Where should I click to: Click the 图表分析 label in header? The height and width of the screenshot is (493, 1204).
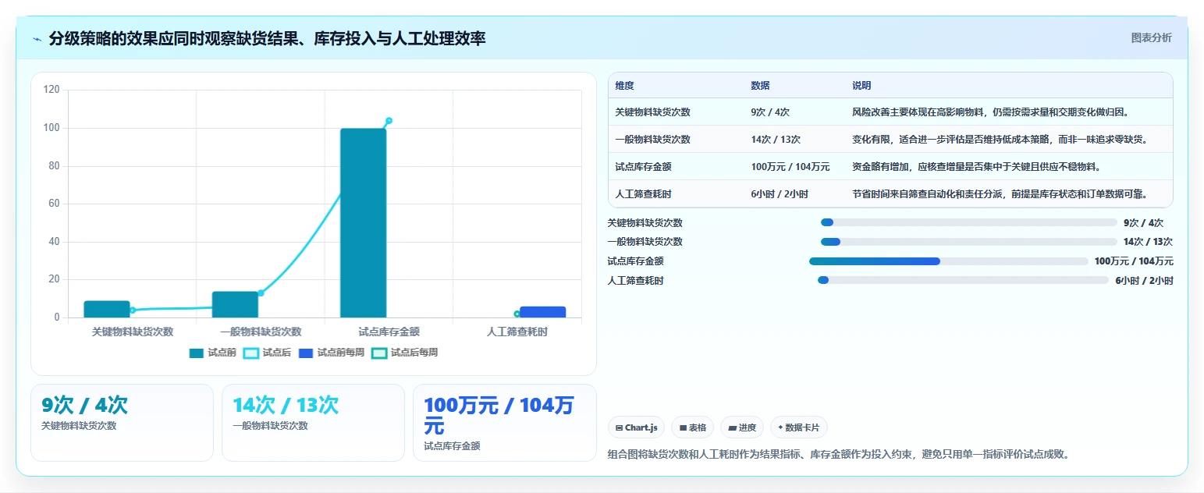point(1151,37)
